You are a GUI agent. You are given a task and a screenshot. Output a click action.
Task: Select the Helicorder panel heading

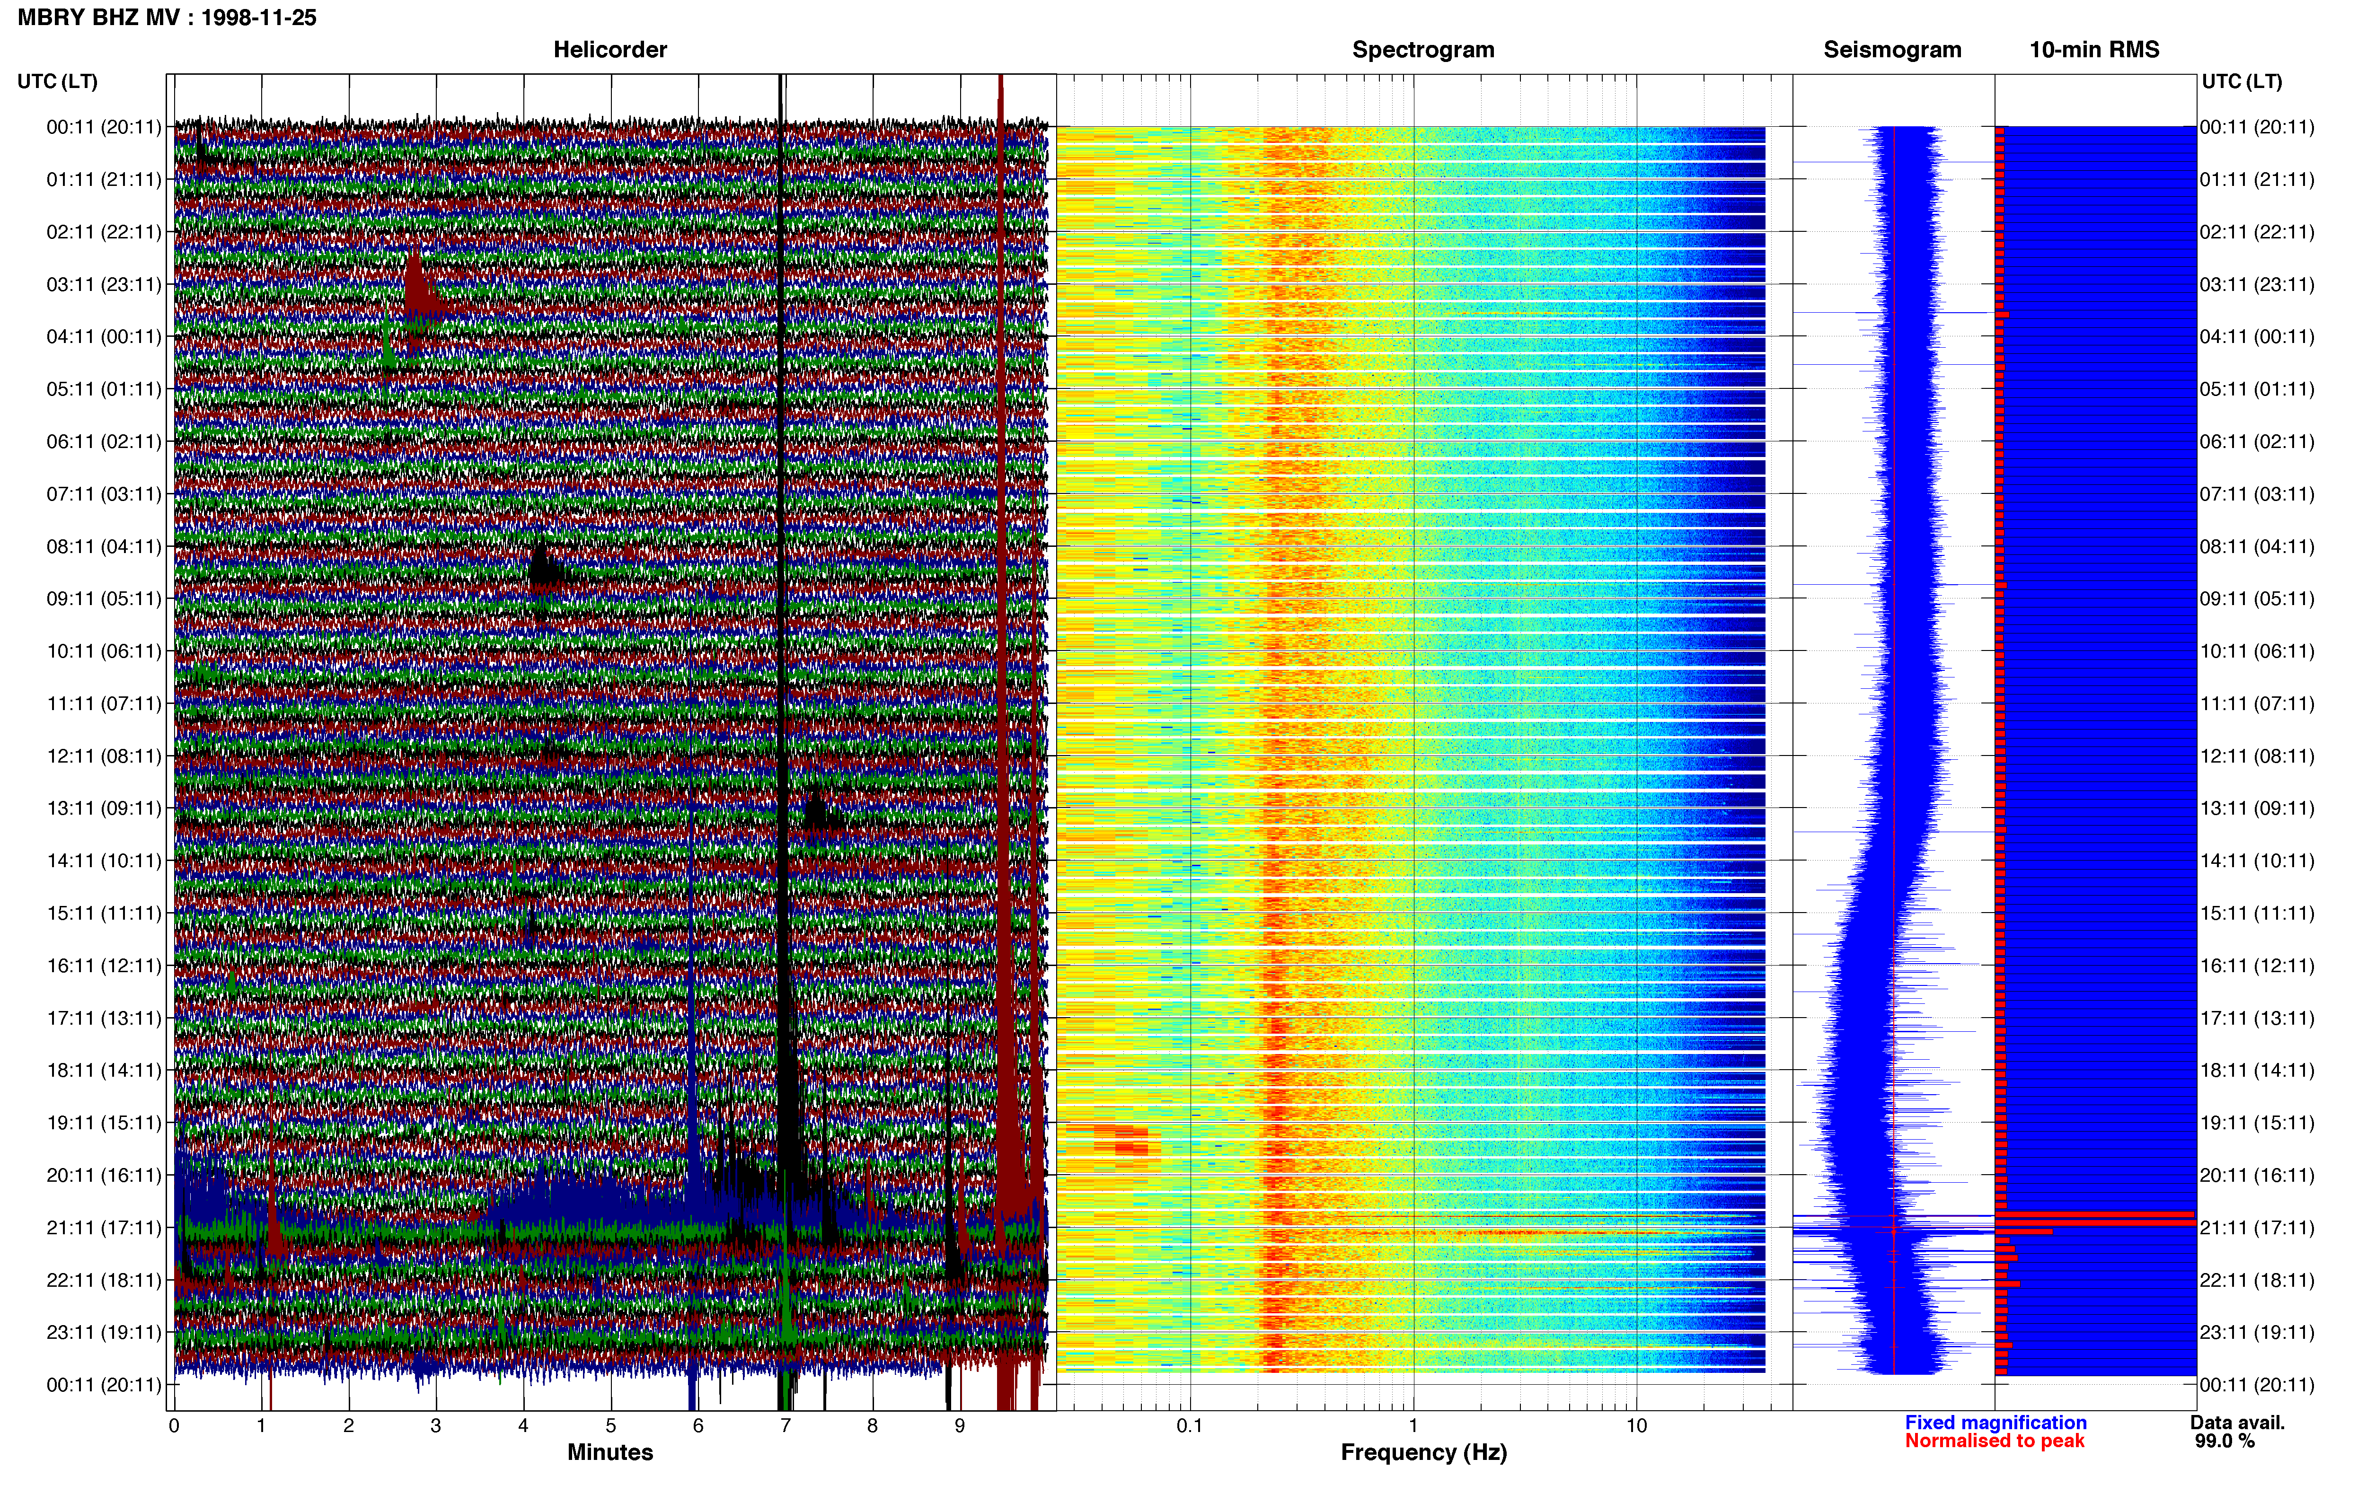point(610,50)
